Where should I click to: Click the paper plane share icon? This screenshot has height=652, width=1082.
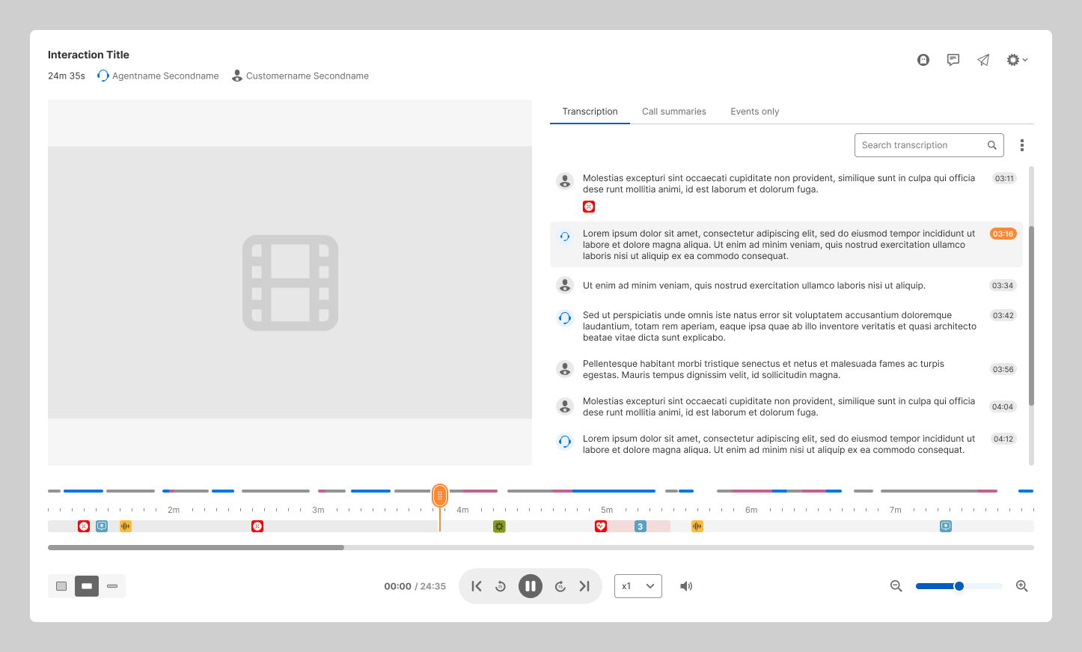983,60
